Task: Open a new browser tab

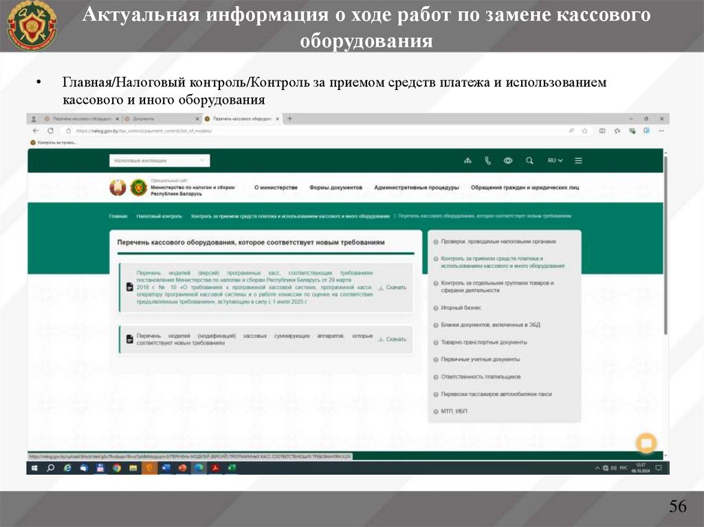Action: (x=289, y=118)
